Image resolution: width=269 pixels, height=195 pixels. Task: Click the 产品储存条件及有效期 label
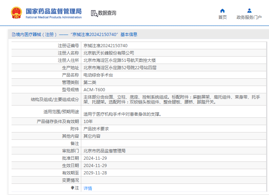(x=58, y=122)
